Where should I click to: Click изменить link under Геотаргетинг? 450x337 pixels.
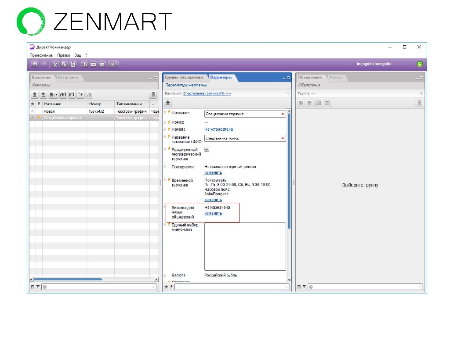213,172
